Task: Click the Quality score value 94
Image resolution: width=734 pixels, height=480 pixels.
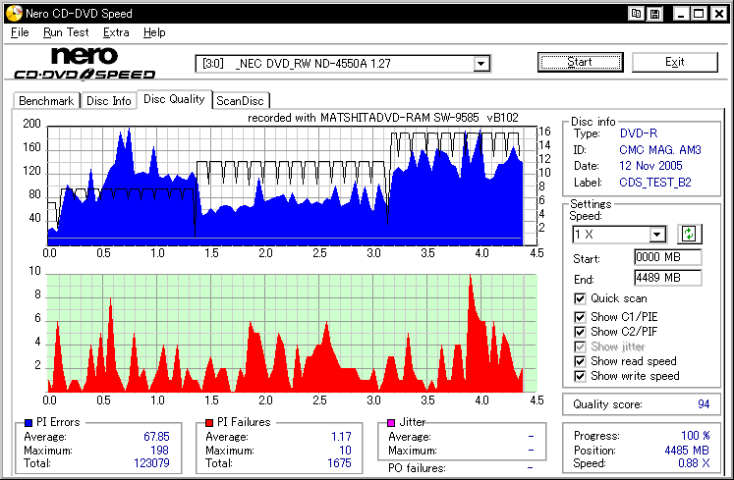Action: 704,404
